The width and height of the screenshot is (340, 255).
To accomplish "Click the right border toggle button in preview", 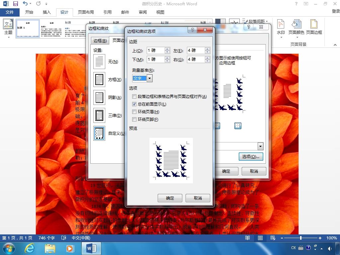I will [x=238, y=126].
